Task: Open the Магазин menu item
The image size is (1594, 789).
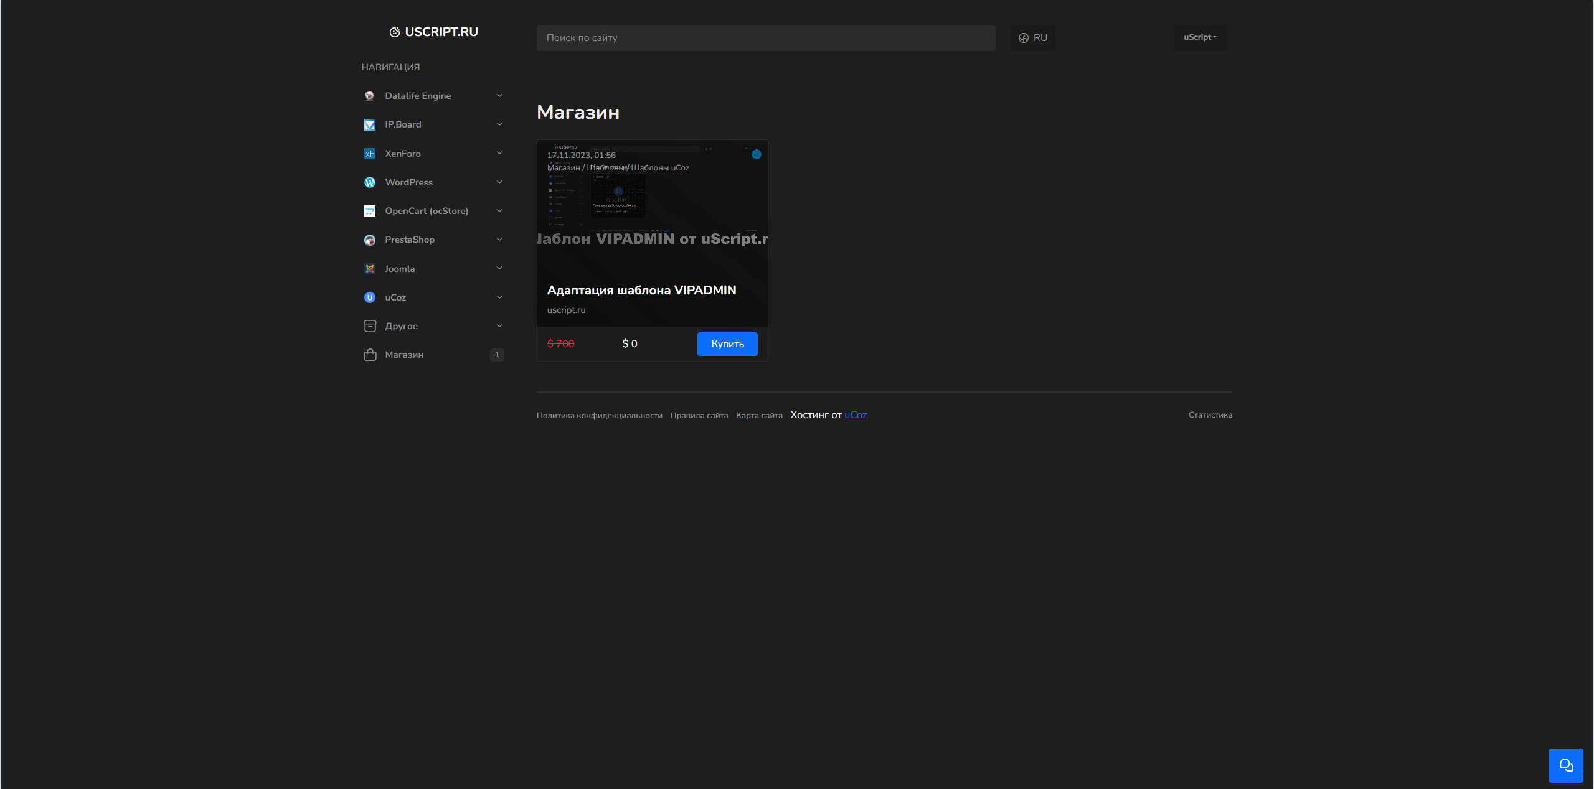Action: pos(434,355)
